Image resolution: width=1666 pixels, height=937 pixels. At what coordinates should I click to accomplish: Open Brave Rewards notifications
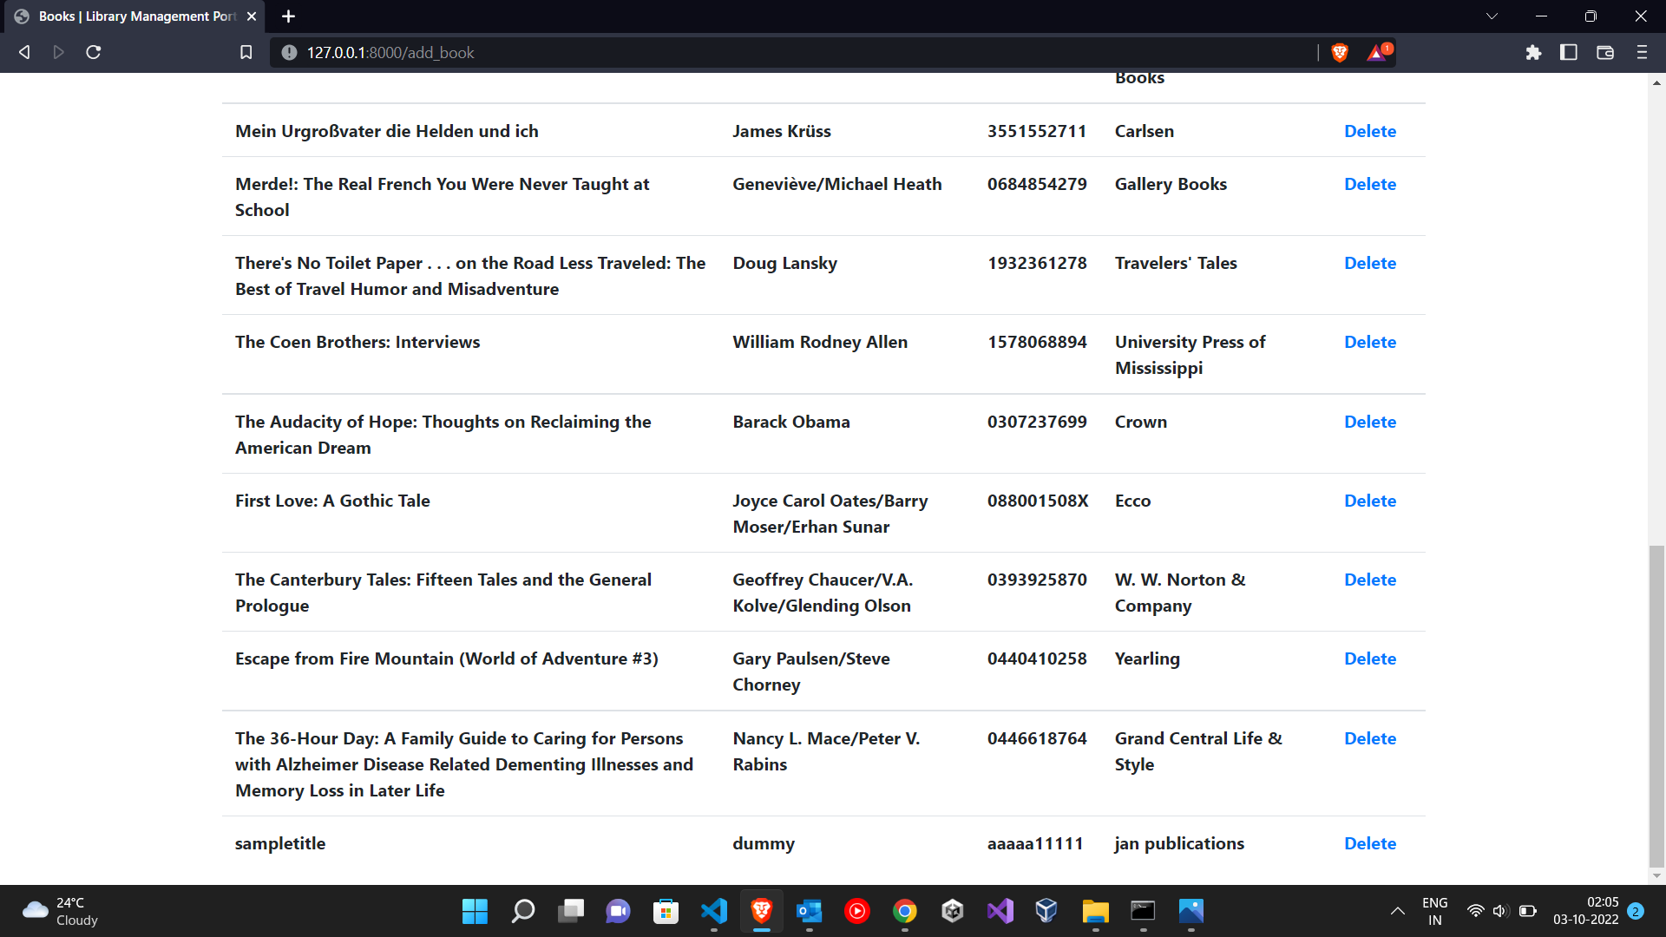point(1378,52)
